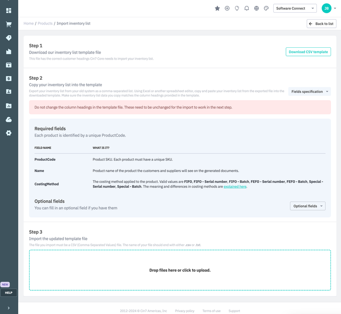Open the notifications bell
Viewport: 341px width, 314px height.
pos(246,8)
